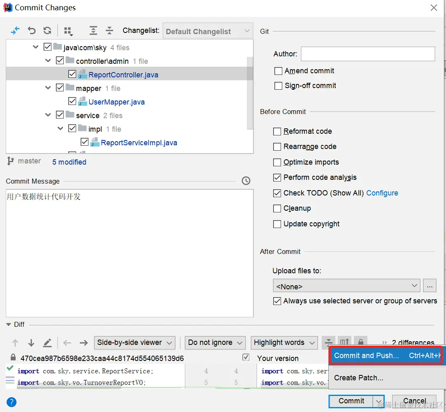Enable Update copyright checkbox
This screenshot has width=446, height=412.
277,224
